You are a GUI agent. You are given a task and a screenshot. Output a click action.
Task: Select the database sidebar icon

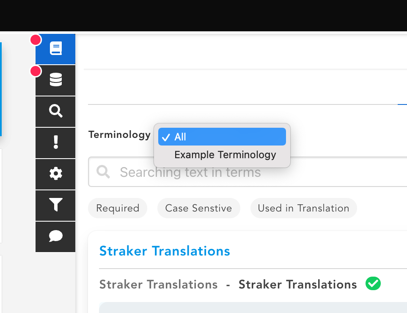point(55,80)
